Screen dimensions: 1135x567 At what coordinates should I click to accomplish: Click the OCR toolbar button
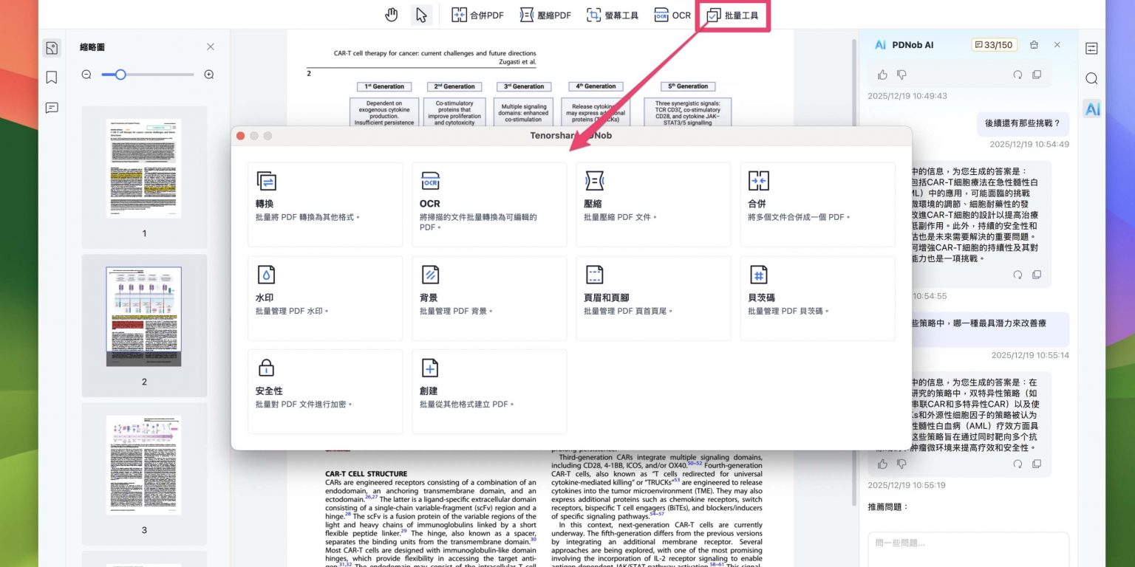[672, 15]
